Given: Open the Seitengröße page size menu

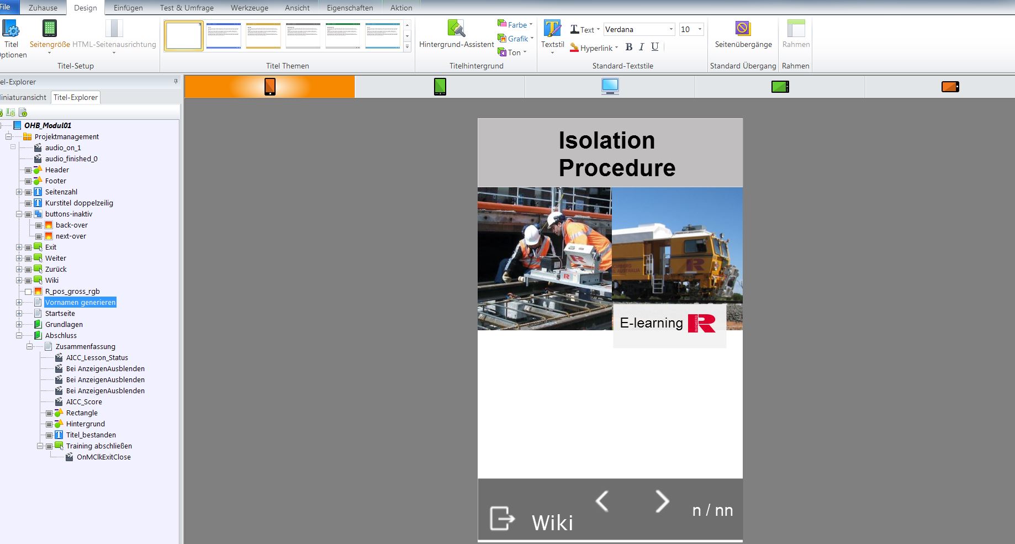Looking at the screenshot, I should [50, 36].
